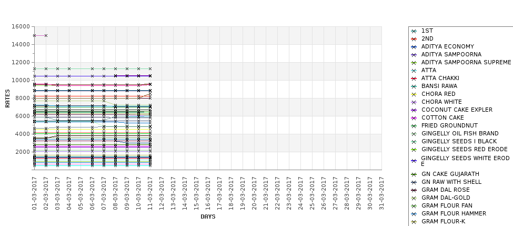Select the BANSI RAWA legend label
Viewport: 513px width, 226px height.
pyautogui.click(x=439, y=86)
